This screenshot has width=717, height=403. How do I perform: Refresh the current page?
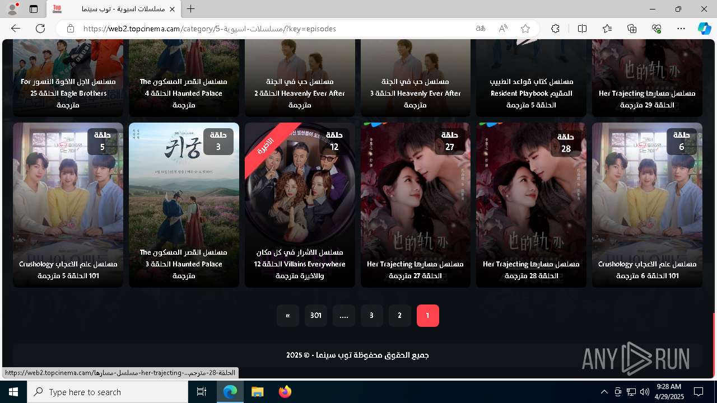click(40, 29)
